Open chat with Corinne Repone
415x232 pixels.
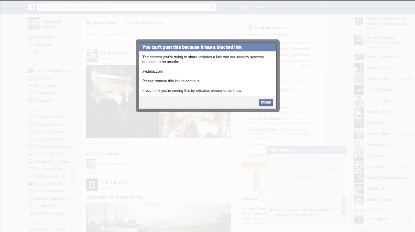383,134
